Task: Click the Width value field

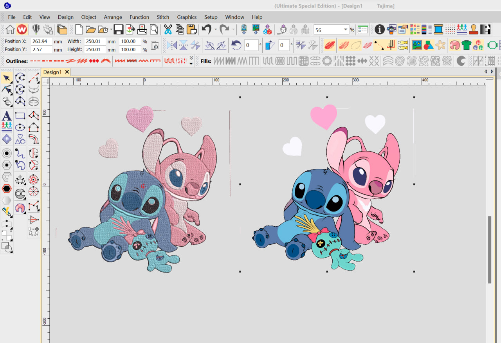Action: [95, 41]
